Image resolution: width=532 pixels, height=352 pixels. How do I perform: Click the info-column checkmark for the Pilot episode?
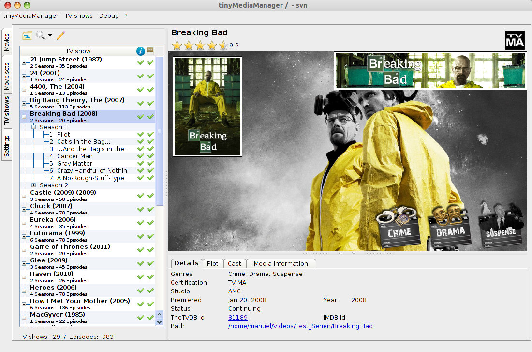140,134
